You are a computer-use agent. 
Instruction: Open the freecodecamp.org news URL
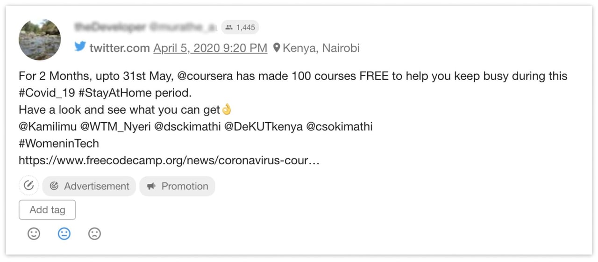coord(169,160)
